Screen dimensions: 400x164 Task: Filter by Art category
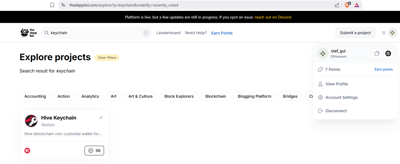114,96
